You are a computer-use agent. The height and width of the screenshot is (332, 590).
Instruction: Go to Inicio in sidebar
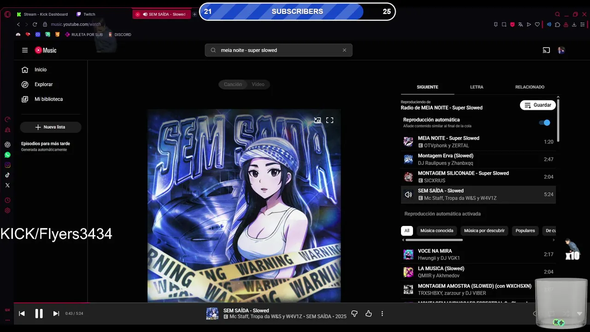point(50,70)
